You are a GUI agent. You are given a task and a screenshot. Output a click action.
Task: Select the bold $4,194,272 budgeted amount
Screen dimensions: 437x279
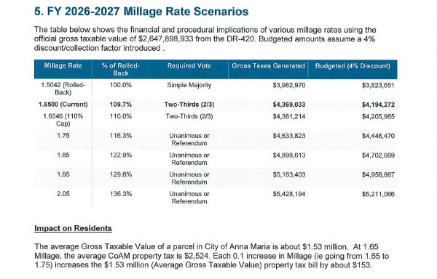pyautogui.click(x=378, y=105)
